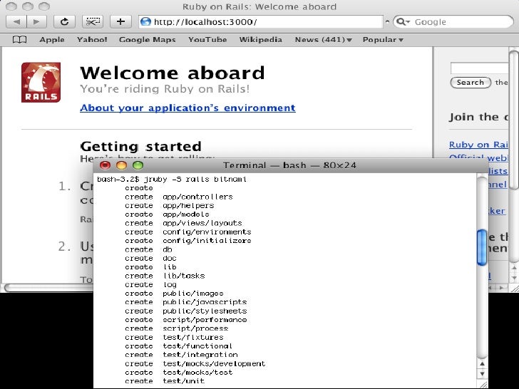Open the Yahoo! bookmark

(x=92, y=40)
